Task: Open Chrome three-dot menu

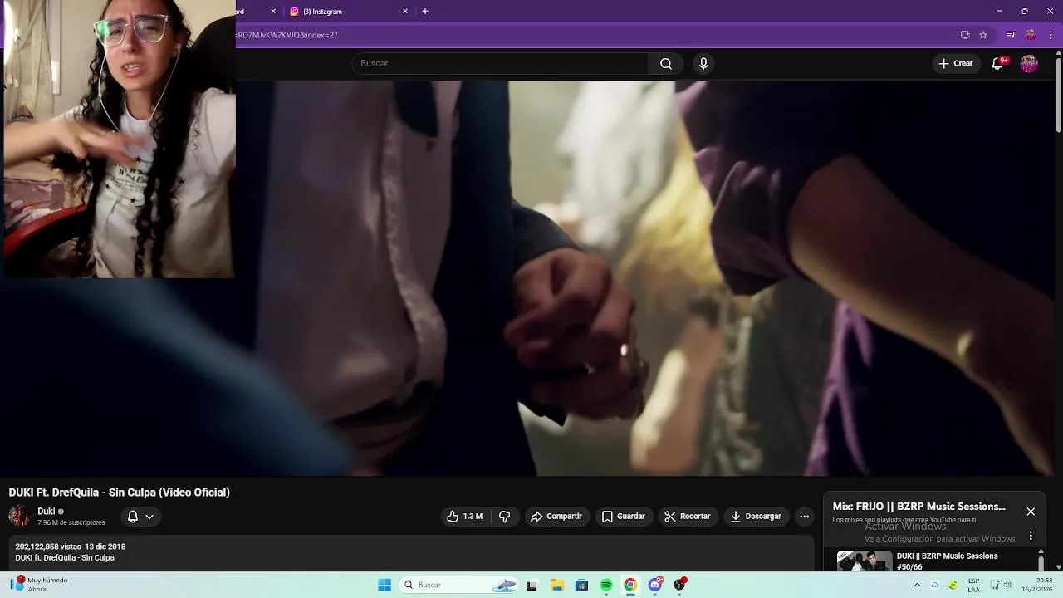Action: pos(1051,35)
